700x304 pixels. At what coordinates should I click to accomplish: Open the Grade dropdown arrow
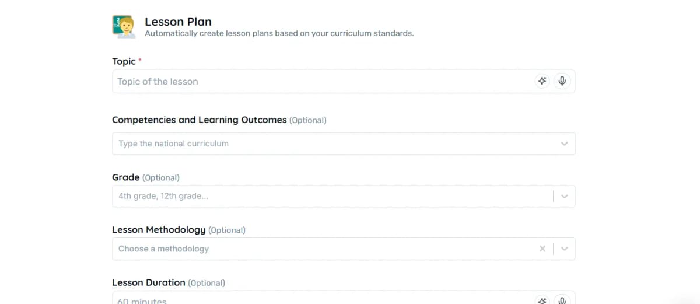coord(564,196)
